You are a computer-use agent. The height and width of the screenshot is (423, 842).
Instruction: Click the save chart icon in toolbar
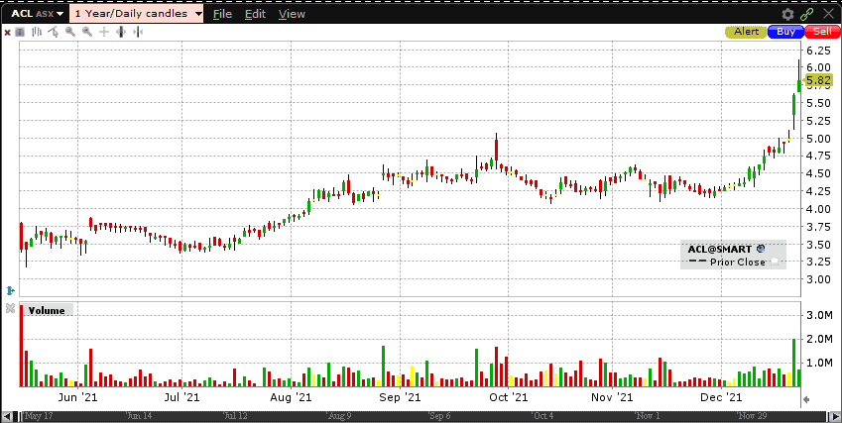20,32
